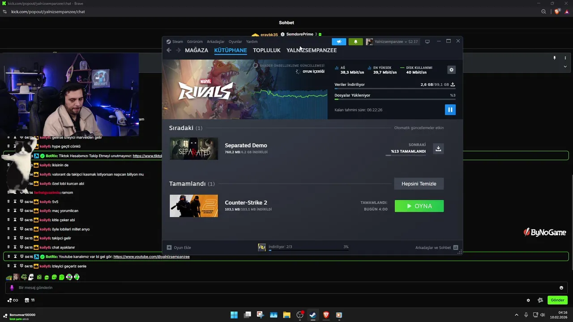
Task: Open the YALNIZSEMPANZEE profile tab
Action: [312, 50]
